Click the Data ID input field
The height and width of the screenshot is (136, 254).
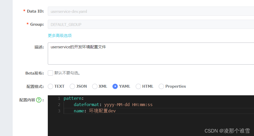151,11
